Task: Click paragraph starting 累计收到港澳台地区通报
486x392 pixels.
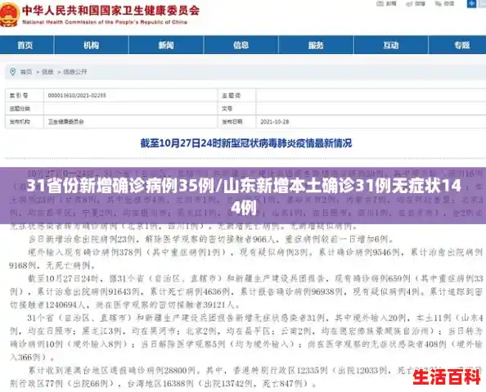Action: (x=246, y=376)
